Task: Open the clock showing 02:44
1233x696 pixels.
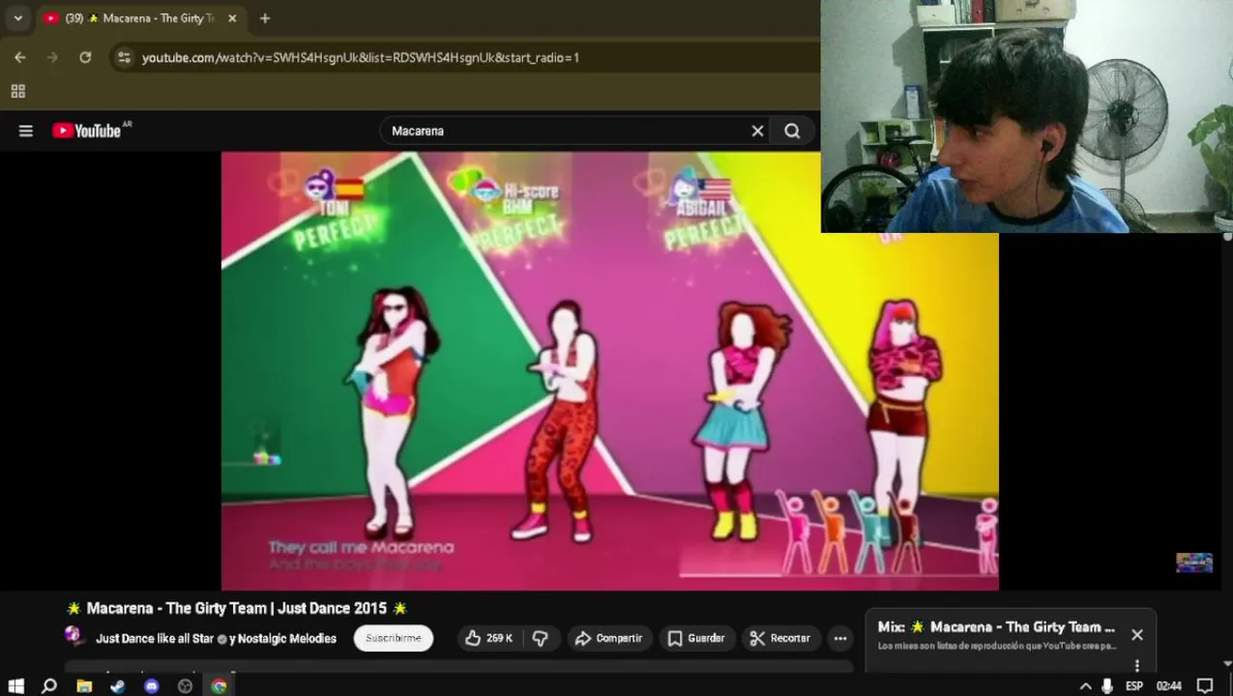Action: pyautogui.click(x=1169, y=685)
